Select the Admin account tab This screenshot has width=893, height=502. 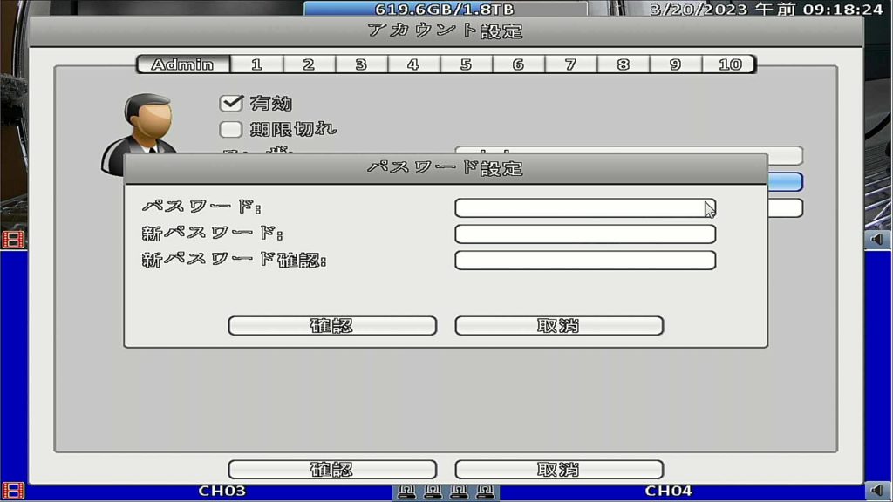(x=183, y=64)
